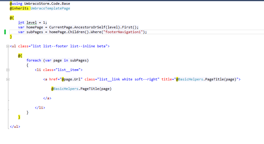Image resolution: width=264 pixels, height=144 pixels.
Task: Click the subPages variable declaration
Action: point(35,32)
